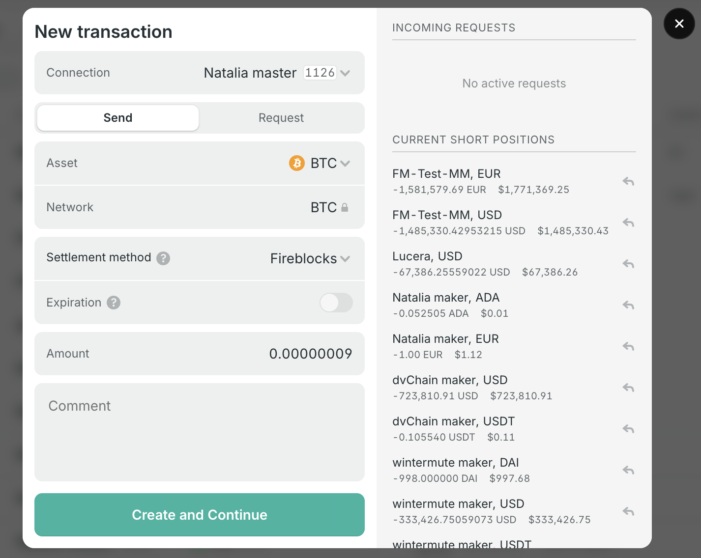Click reply arrow for FM-Test-MM, EUR position
Viewport: 701px width, 558px height.
(x=628, y=182)
